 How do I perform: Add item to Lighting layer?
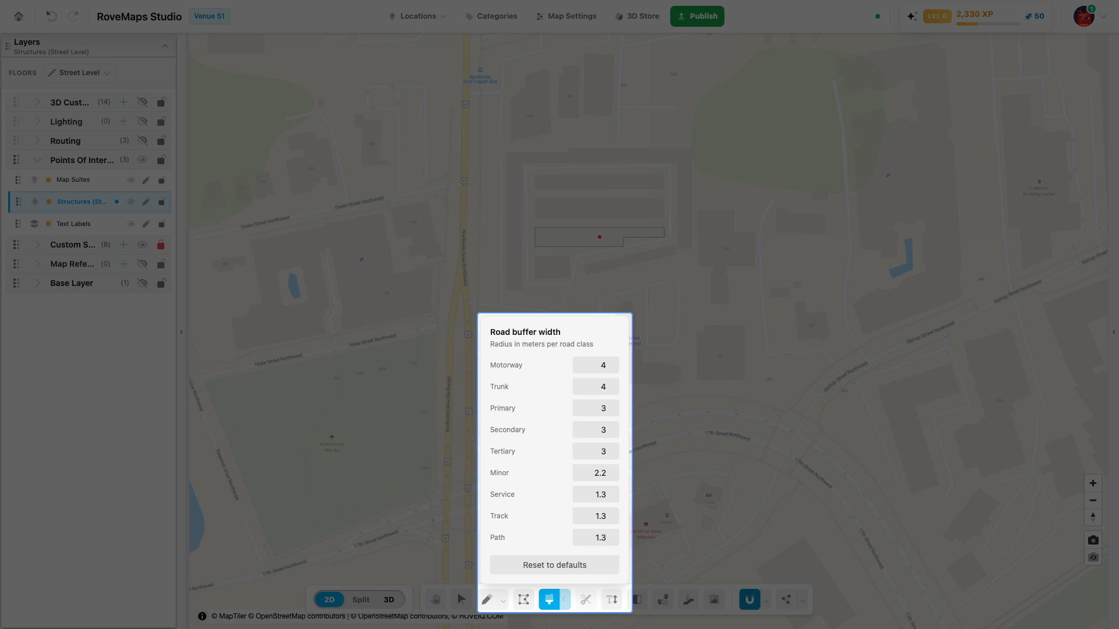(x=123, y=122)
